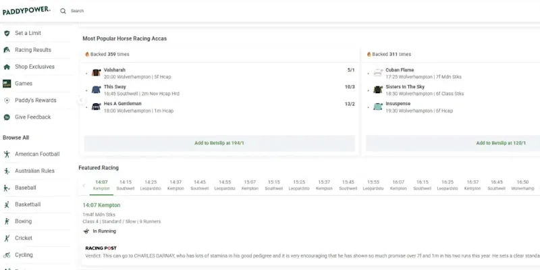Open Shop Exclusives
The width and height of the screenshot is (540, 270).
(x=34, y=67)
